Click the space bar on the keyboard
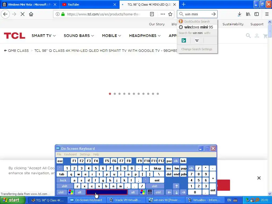This screenshot has height=204, width=272. pyautogui.click(x=107, y=192)
